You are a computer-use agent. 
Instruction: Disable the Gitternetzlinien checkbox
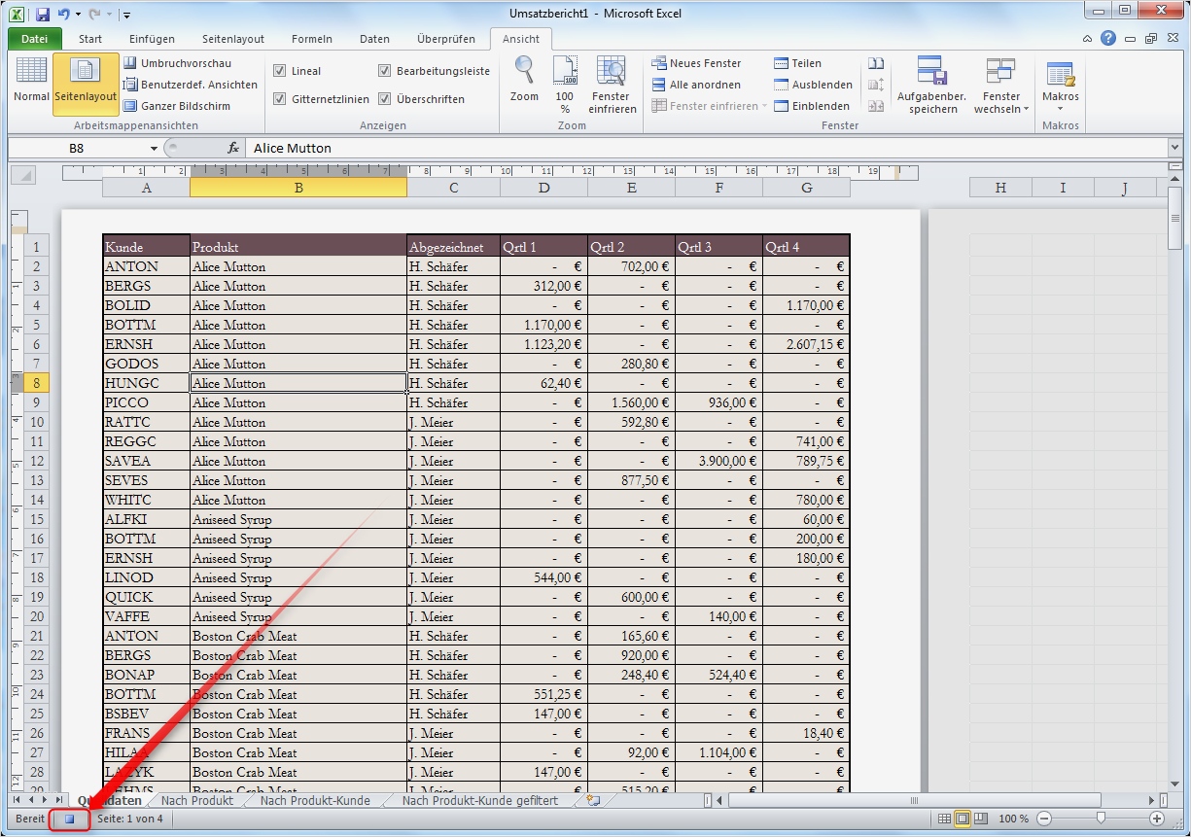pos(280,99)
